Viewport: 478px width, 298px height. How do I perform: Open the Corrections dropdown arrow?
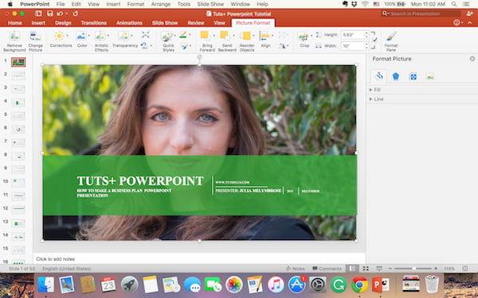(68, 36)
